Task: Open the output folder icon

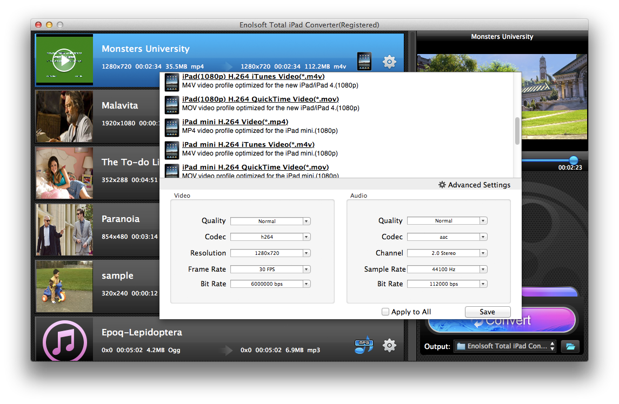Action: click(x=570, y=346)
